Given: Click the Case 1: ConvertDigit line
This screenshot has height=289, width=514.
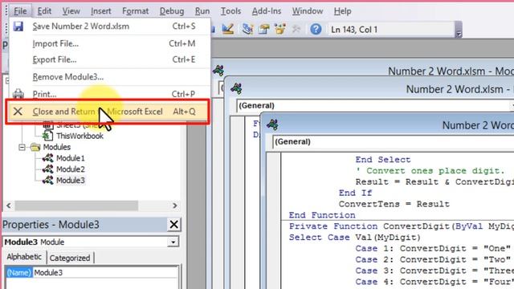Looking at the screenshot, I should [x=434, y=249].
